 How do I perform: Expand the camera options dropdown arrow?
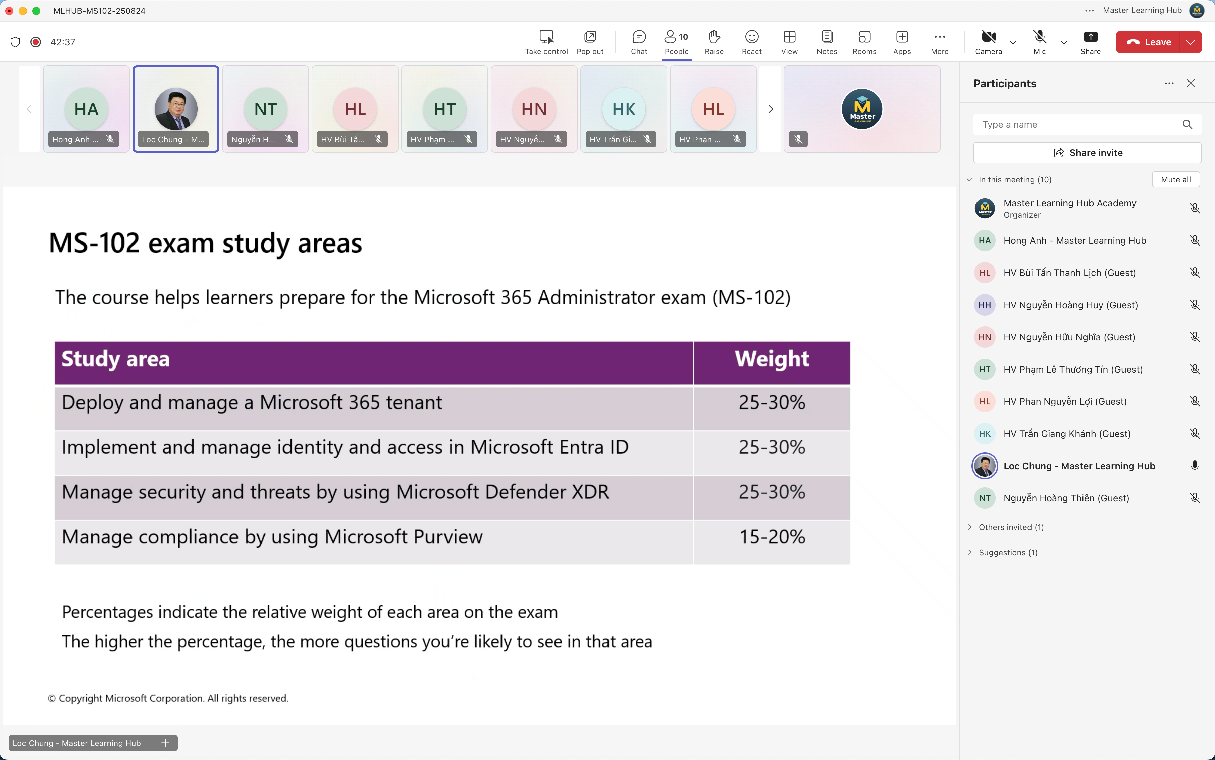coord(1013,42)
